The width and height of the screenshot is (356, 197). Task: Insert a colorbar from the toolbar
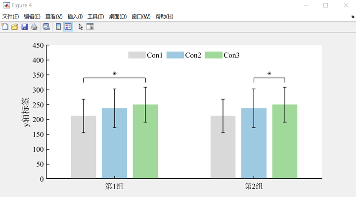58,27
